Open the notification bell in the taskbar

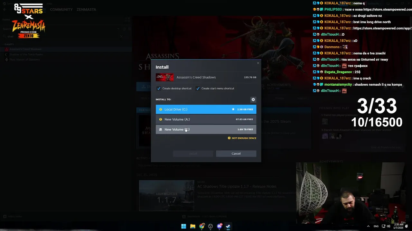coord(407,226)
